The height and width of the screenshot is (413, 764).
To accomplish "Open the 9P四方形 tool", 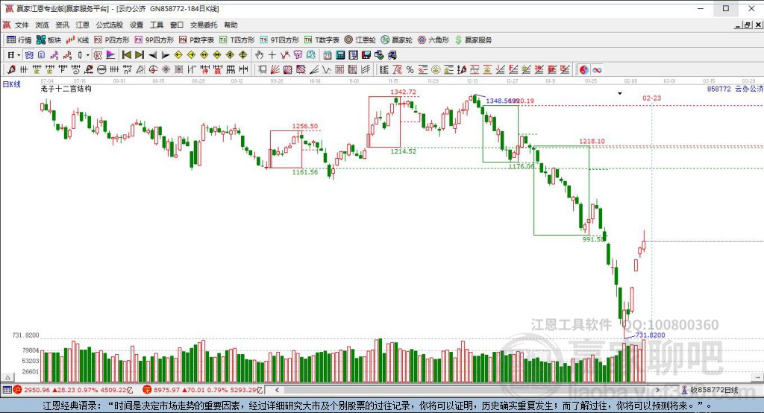I will 154,40.
